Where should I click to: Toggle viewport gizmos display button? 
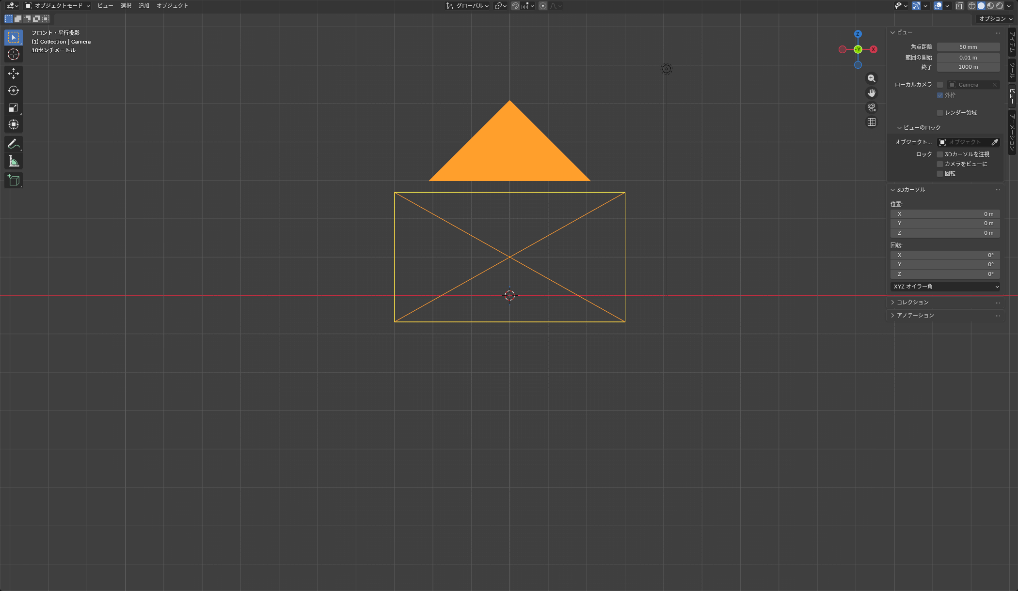[x=916, y=6]
